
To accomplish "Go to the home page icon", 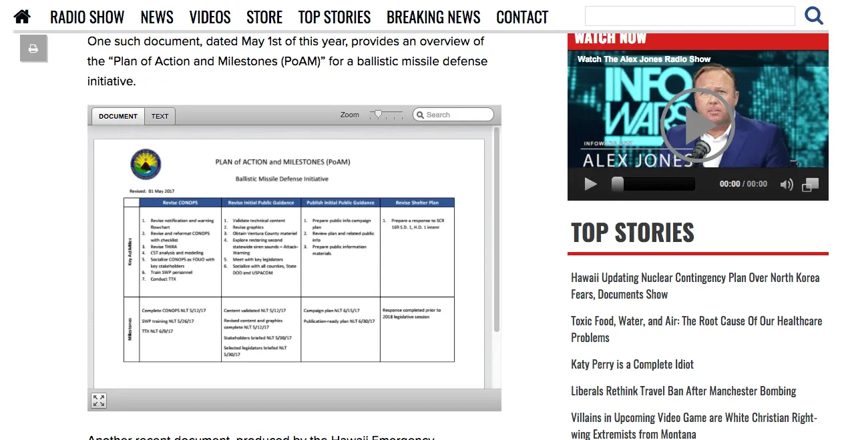I will (22, 17).
